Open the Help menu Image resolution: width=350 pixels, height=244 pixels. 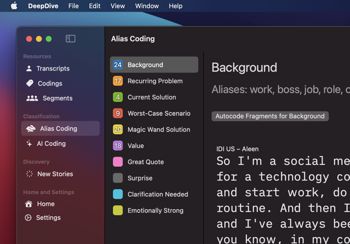[176, 6]
